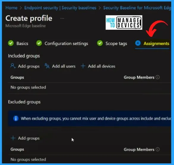Image resolution: width=174 pixels, height=165 pixels.
Task: Click 'No groups selected' in Included groups
Action: point(28,87)
